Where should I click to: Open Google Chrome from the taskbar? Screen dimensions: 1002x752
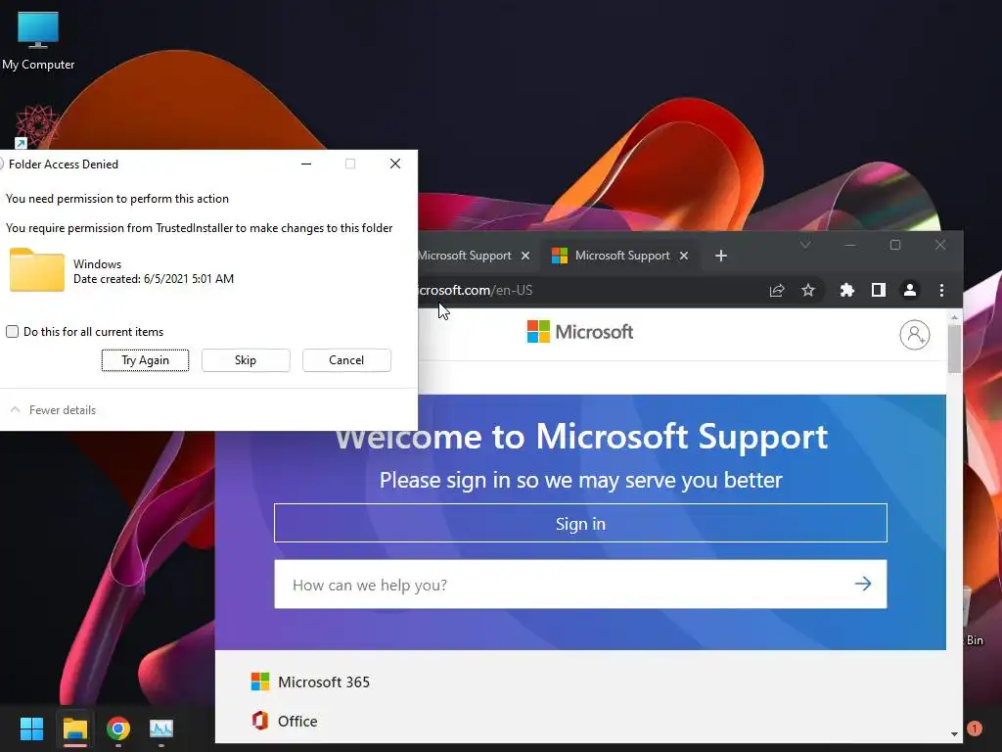point(118,728)
